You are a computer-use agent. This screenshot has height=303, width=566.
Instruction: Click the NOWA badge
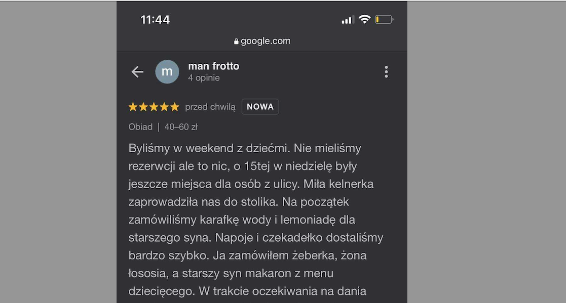260,107
